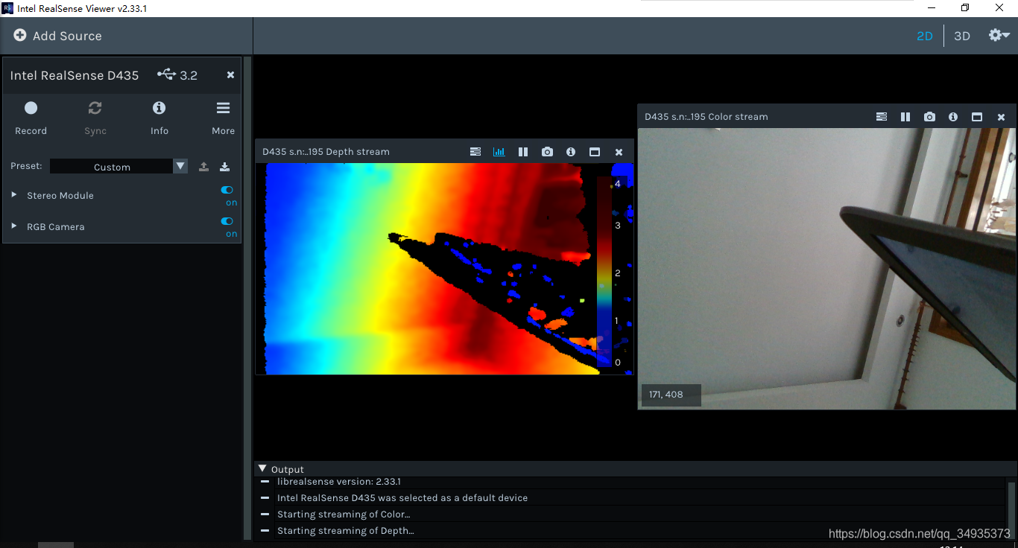Restore down the RealSense Viewer window
Screen dimensions: 1018x548
pos(965,7)
